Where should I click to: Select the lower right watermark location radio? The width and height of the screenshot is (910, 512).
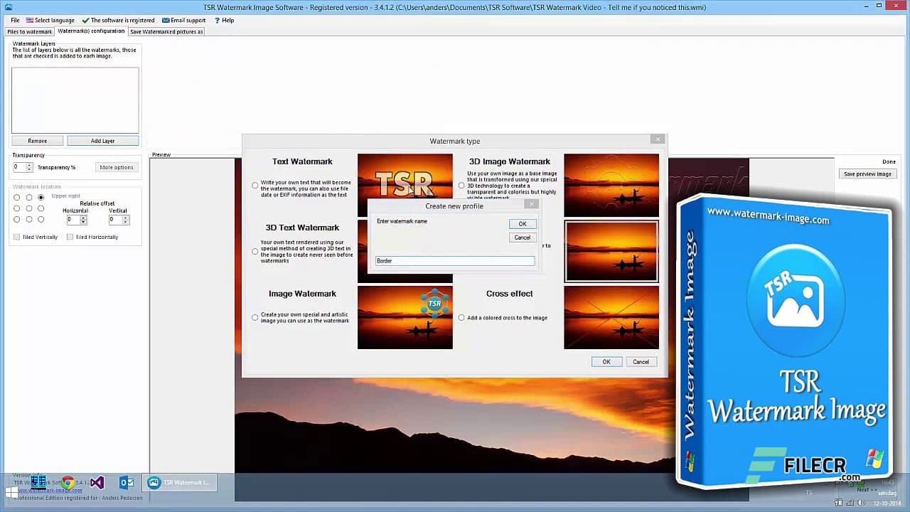point(41,219)
